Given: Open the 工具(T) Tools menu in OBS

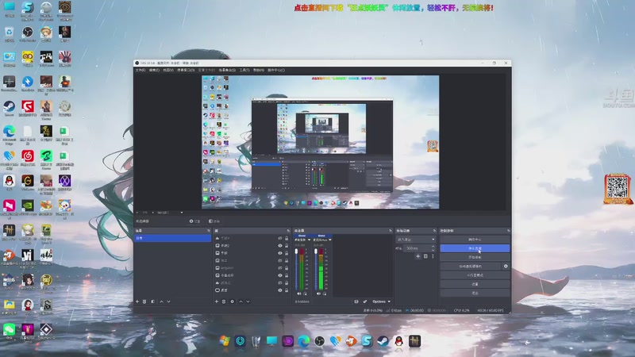Looking at the screenshot, I should pyautogui.click(x=244, y=70).
